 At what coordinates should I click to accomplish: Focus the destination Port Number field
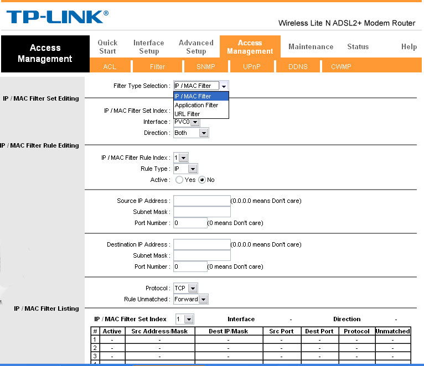190,266
